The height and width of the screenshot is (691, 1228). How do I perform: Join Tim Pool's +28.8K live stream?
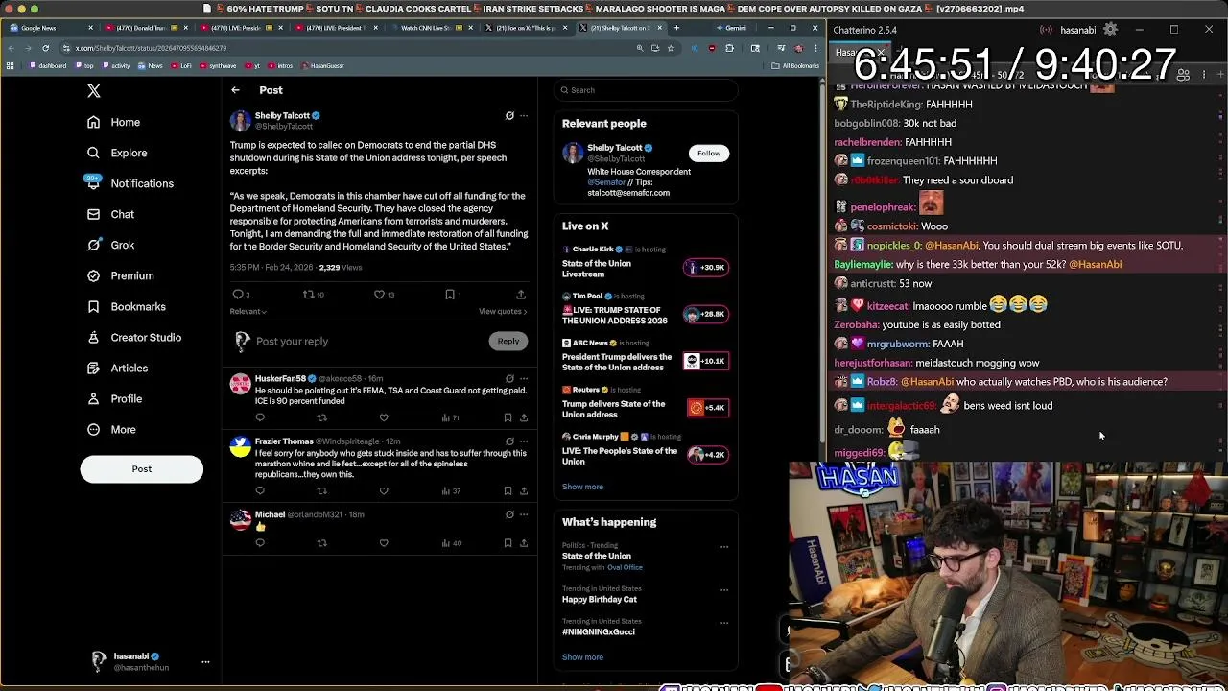point(705,314)
